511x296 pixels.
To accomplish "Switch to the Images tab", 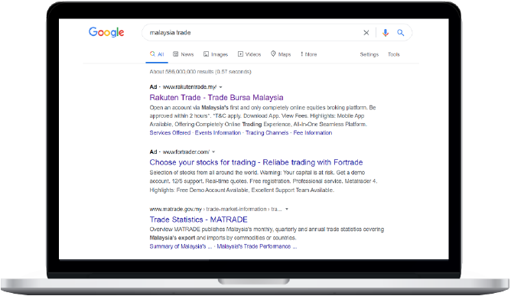I will tap(216, 54).
